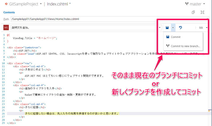The height and width of the screenshot is (126, 212).
Task: Click the Index.cshtml file title
Action: (x=58, y=4)
